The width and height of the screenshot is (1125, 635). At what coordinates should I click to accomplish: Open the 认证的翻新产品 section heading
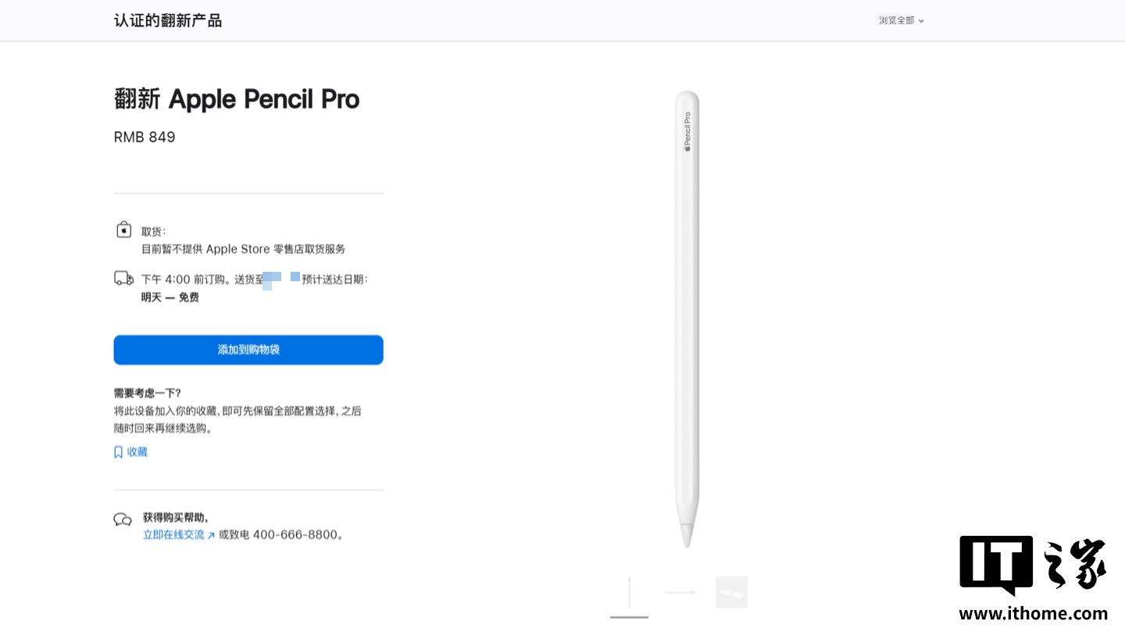pyautogui.click(x=168, y=20)
